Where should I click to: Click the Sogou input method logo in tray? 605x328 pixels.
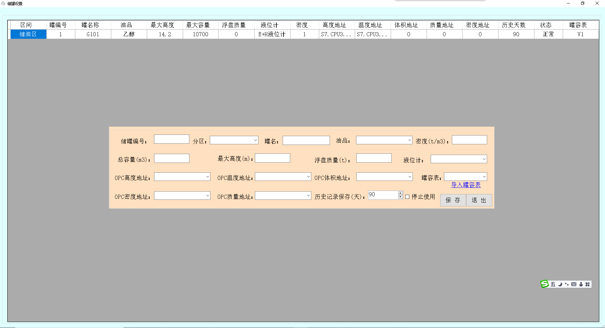point(544,284)
